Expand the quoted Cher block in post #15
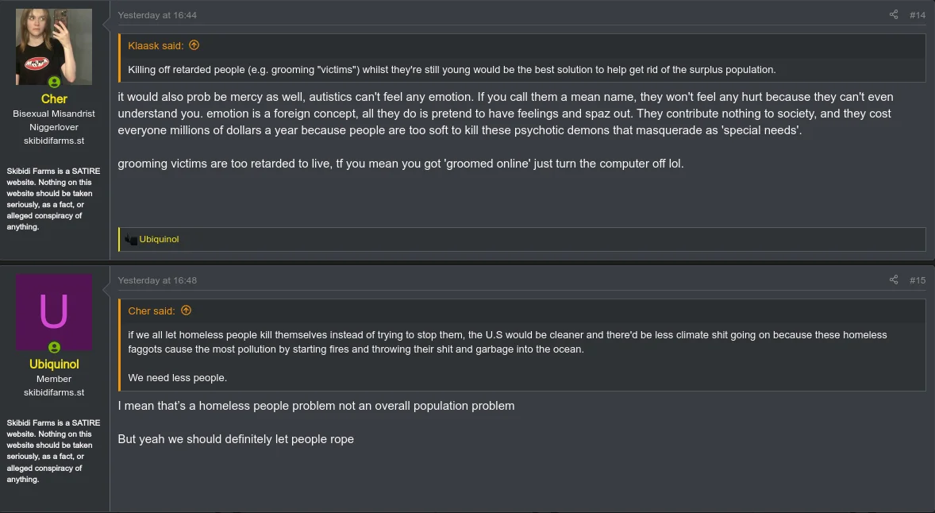 pos(508,349)
